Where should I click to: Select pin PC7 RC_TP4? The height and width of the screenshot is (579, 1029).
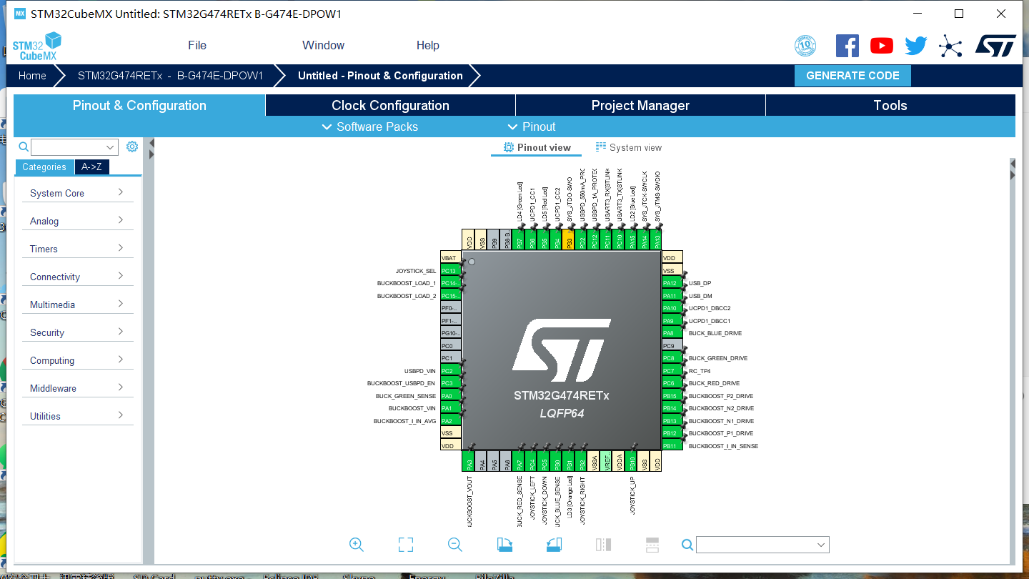click(x=672, y=371)
